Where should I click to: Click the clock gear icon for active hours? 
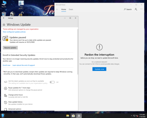(6, 96)
